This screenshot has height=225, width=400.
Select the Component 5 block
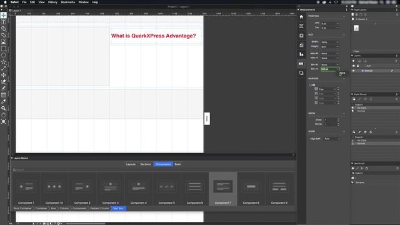pos(167,189)
